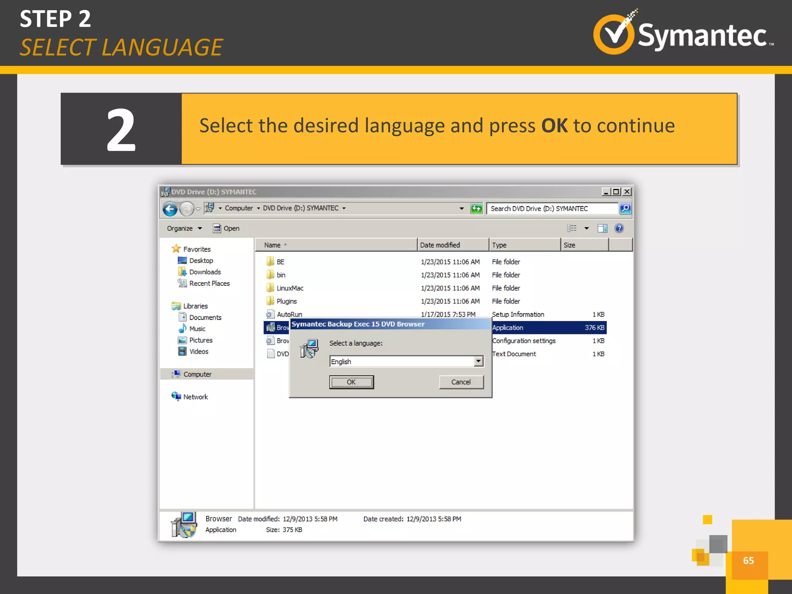792x594 pixels.
Task: Click the Browser configuration settings file icon
Action: click(x=270, y=340)
